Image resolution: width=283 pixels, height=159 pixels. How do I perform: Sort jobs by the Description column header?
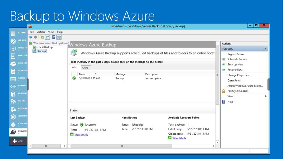click(180, 74)
